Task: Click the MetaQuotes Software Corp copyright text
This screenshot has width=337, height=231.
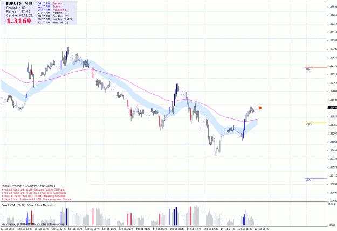Action: 33,224
